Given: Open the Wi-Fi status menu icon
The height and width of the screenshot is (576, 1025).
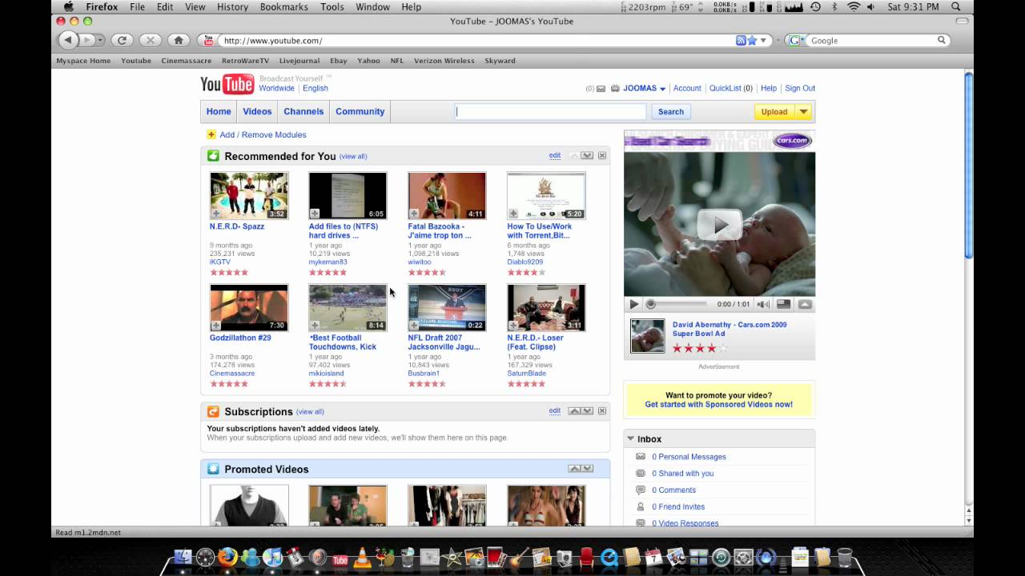Looking at the screenshot, I should (853, 6).
